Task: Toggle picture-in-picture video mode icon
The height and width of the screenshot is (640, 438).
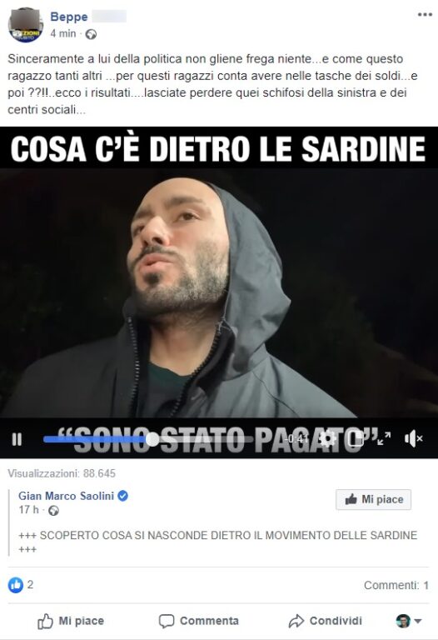Action: (x=356, y=439)
